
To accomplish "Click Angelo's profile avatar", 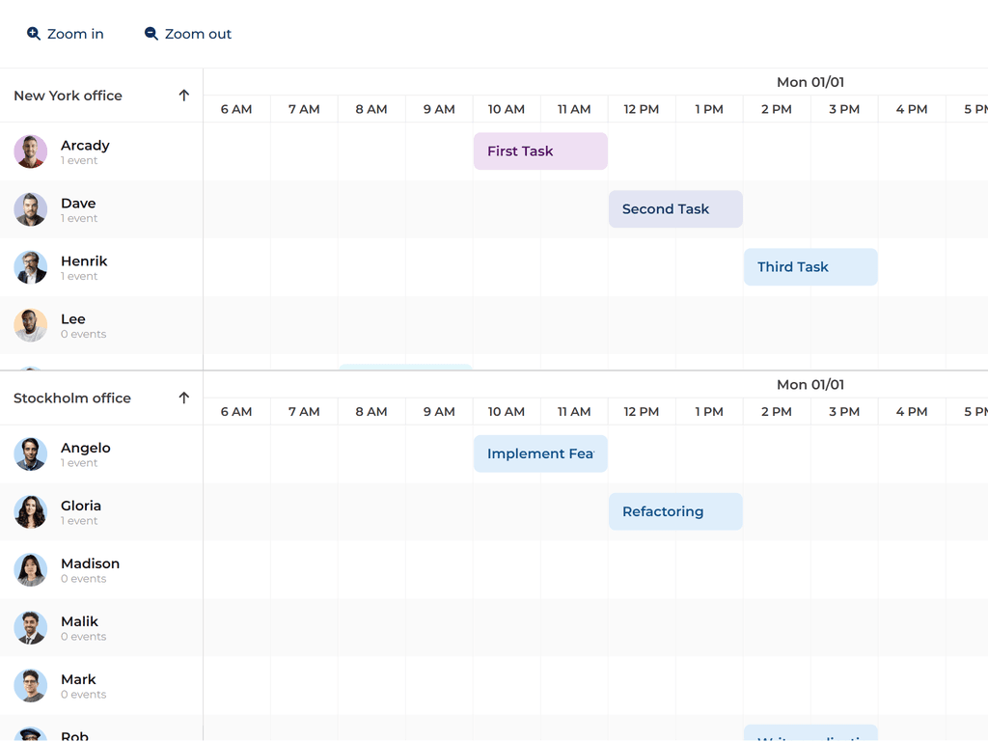I will pyautogui.click(x=30, y=454).
